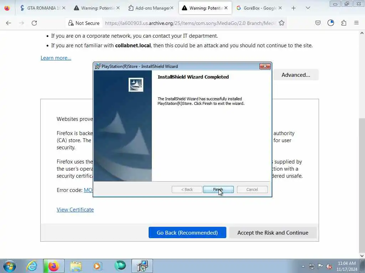Open the Learn more... link
The width and height of the screenshot is (365, 273).
[56, 58]
